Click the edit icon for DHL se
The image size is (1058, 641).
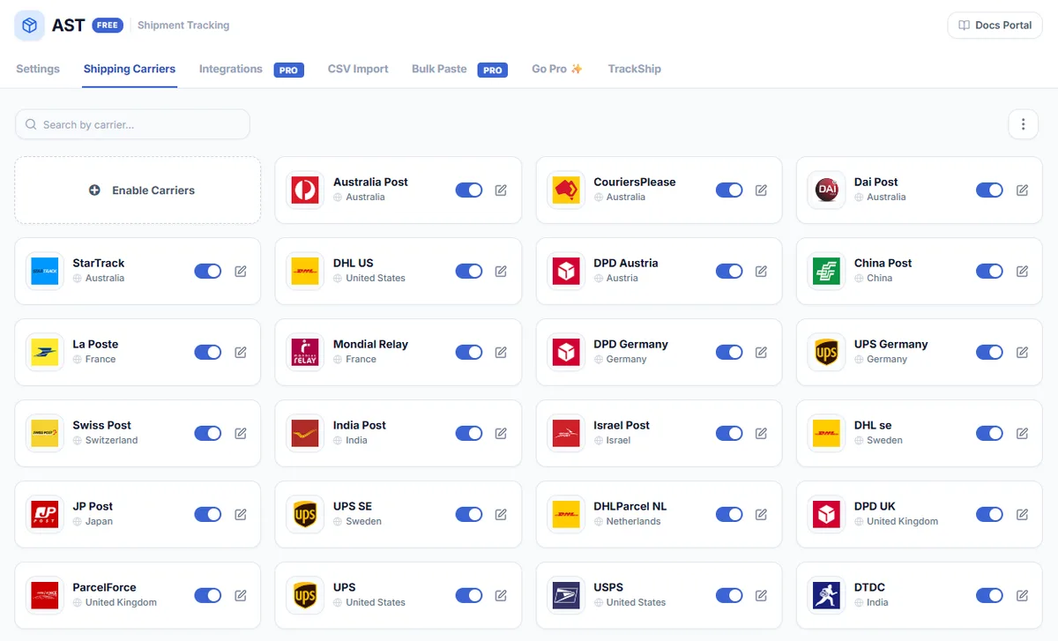pyautogui.click(x=1022, y=433)
